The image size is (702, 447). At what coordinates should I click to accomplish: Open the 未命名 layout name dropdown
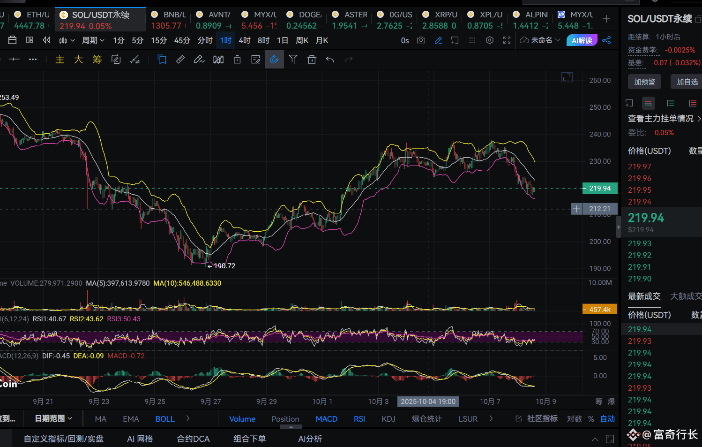[x=540, y=40]
